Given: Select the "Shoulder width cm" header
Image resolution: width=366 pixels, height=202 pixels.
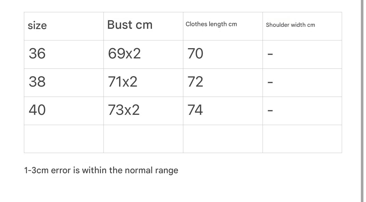Looking at the screenshot, I should [290, 25].
